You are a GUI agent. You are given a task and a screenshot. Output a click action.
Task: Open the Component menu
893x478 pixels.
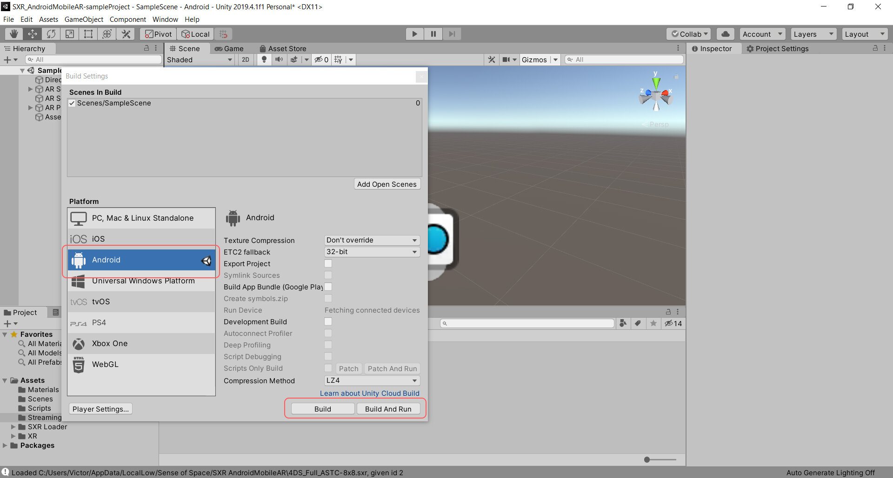[127, 19]
